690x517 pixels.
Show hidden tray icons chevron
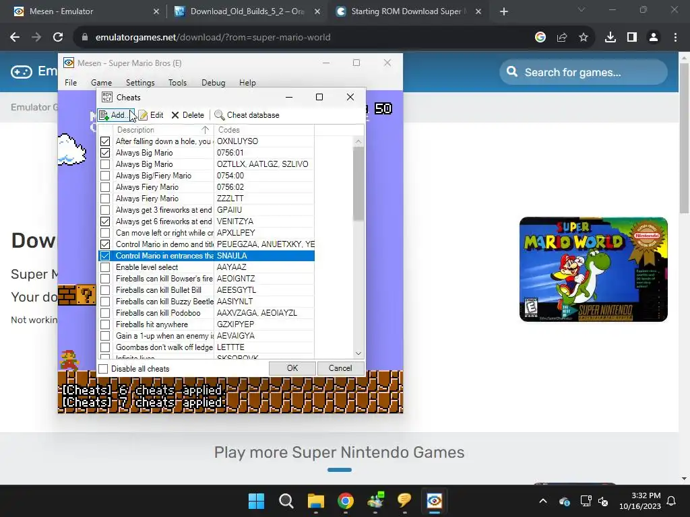[543, 501]
